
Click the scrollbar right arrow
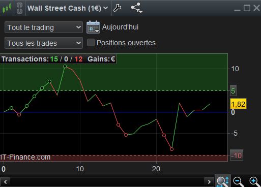[x=209, y=182]
